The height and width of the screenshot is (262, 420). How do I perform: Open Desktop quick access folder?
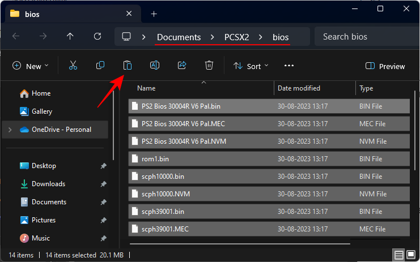[44, 166]
